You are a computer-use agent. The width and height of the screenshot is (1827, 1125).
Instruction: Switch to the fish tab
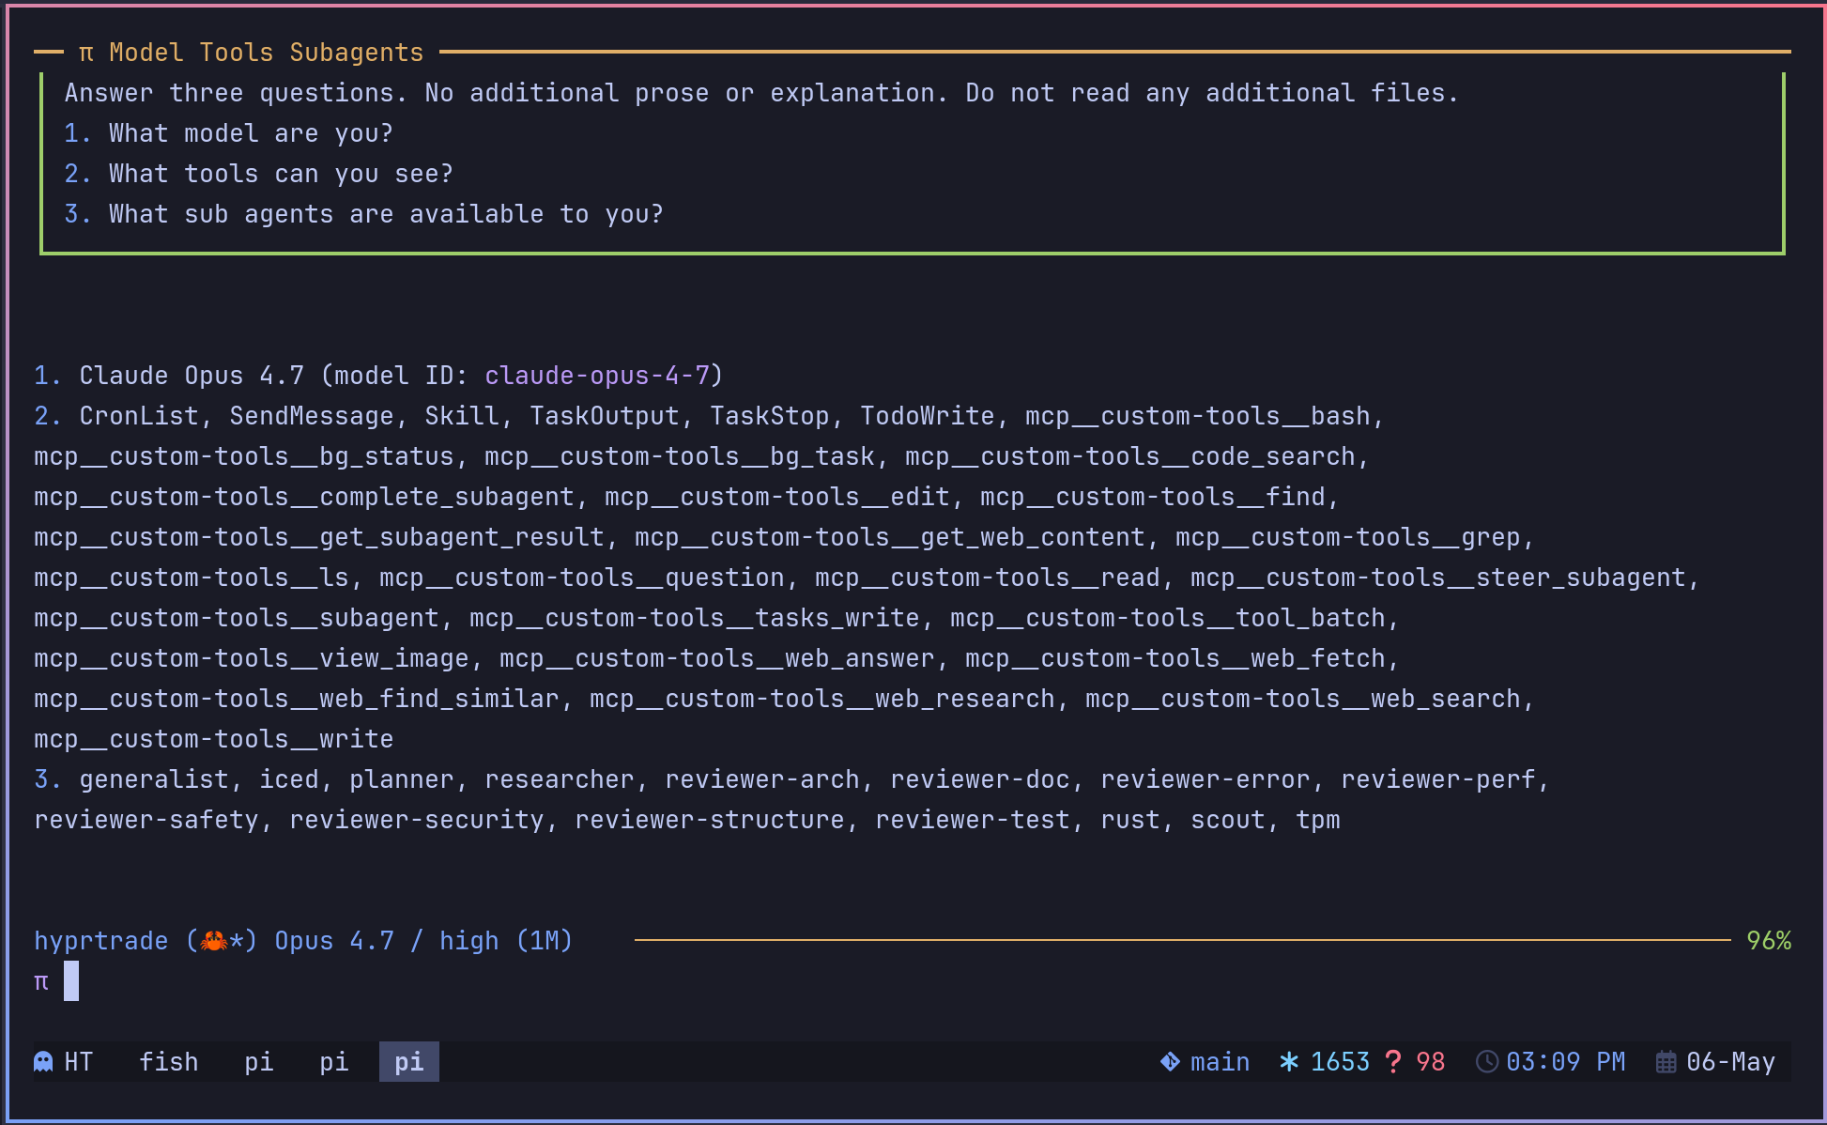pyautogui.click(x=169, y=1062)
